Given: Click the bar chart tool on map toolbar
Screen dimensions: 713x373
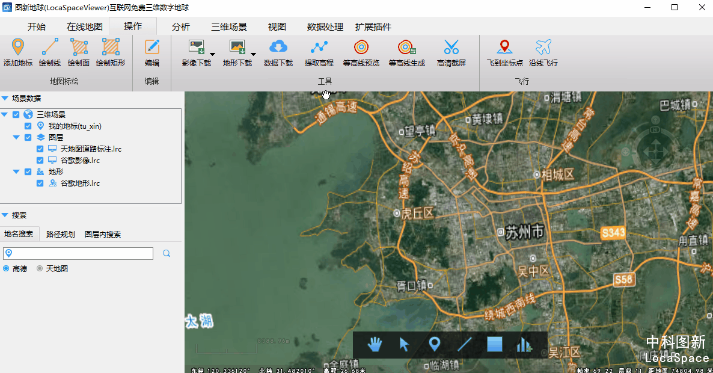Looking at the screenshot, I should 524,344.
